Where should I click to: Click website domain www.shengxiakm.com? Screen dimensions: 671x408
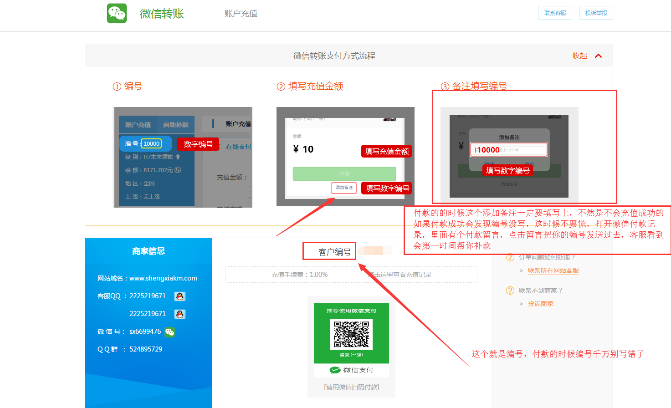tap(163, 278)
